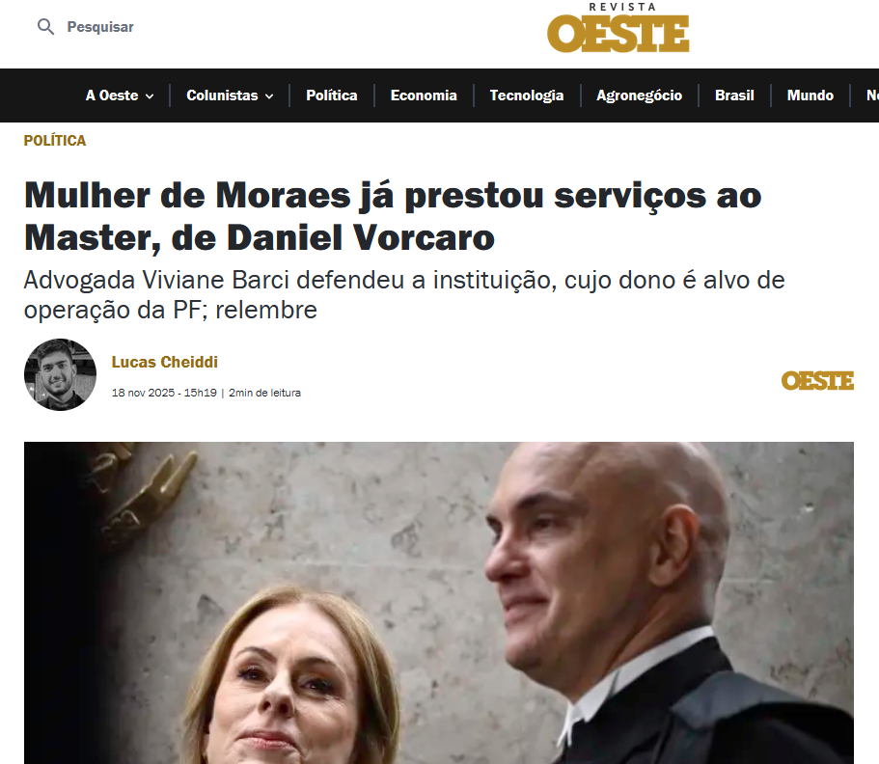Open the partially visible last nav item
This screenshot has height=764, width=879.
coord(872,95)
